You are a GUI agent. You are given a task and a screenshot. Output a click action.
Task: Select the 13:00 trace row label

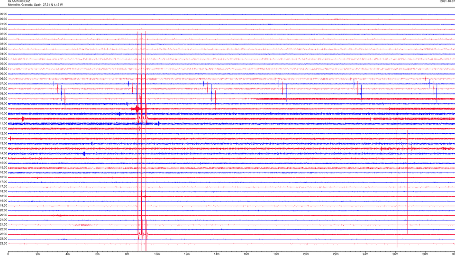pyautogui.click(x=3, y=143)
